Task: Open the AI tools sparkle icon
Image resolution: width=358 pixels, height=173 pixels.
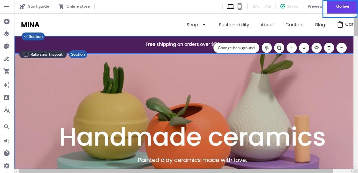Action: [x=7, y=85]
